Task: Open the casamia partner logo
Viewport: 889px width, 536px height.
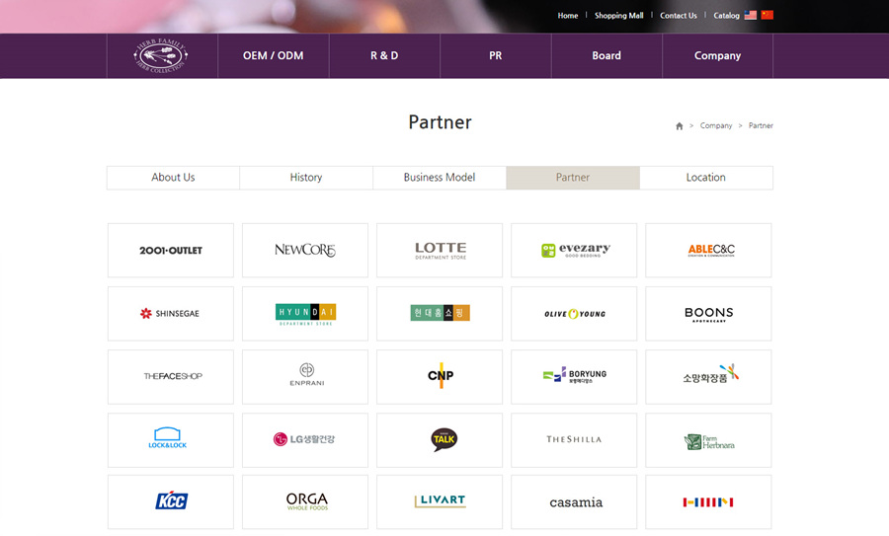Action: (574, 502)
